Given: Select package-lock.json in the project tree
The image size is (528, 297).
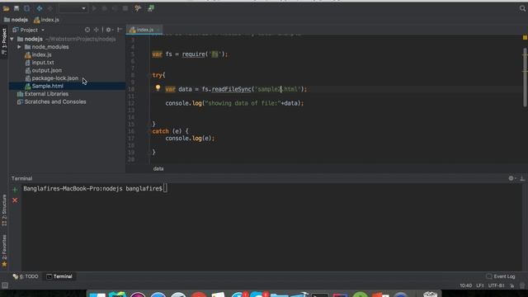Looking at the screenshot, I should coord(54,78).
